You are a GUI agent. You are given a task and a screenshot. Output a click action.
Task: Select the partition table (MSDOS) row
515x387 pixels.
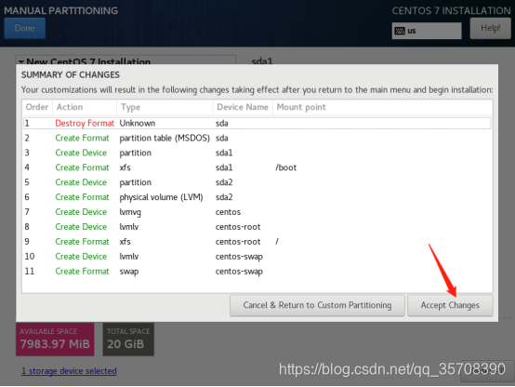[x=257, y=138]
